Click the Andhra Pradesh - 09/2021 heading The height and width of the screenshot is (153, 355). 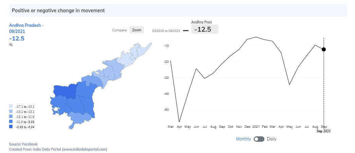[26, 28]
